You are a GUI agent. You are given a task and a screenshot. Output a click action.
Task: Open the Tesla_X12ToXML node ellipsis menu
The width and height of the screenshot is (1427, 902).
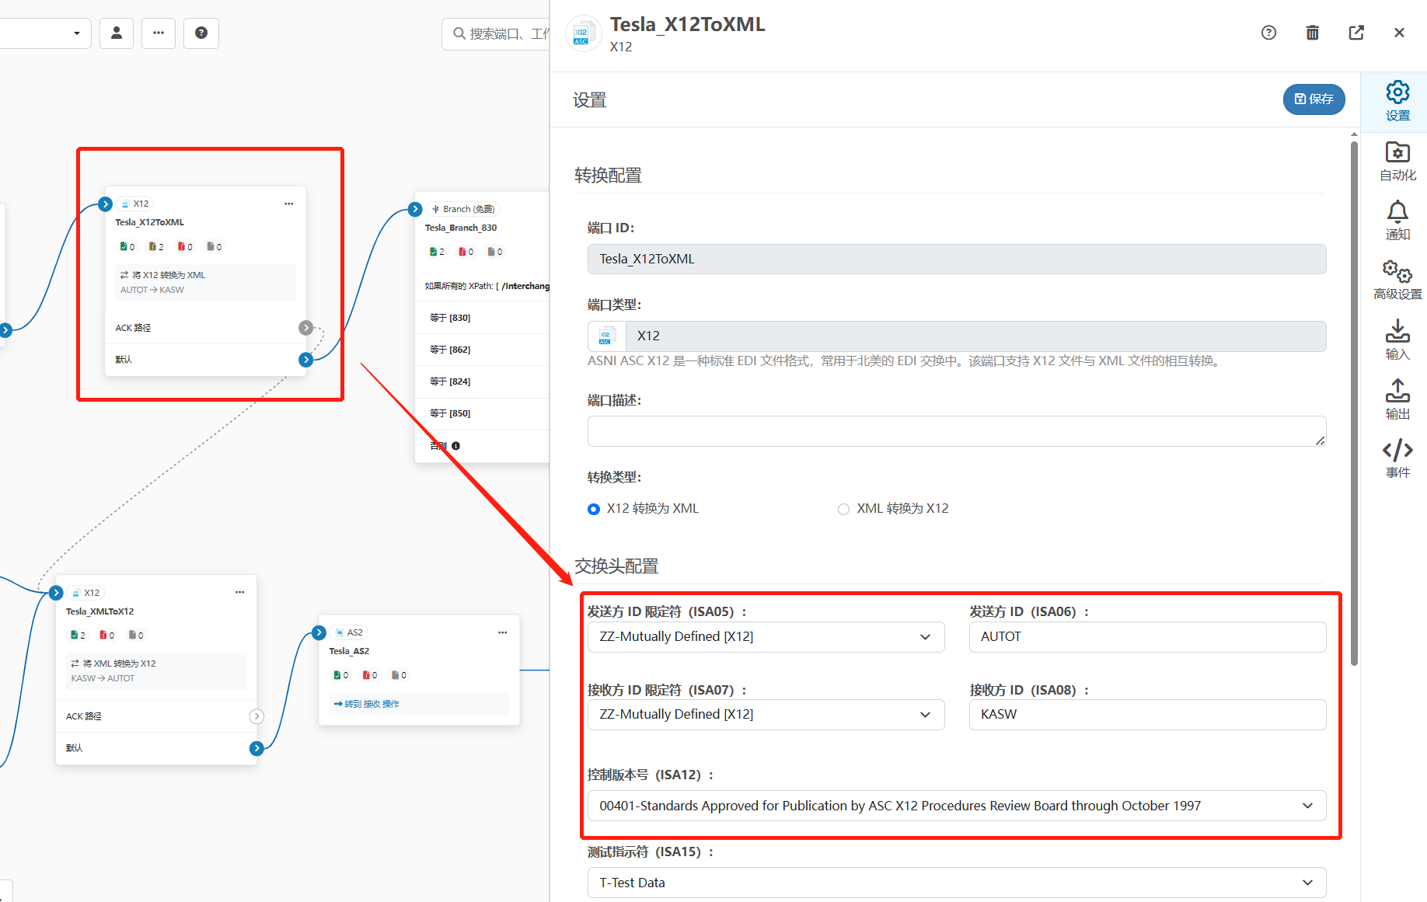288,204
